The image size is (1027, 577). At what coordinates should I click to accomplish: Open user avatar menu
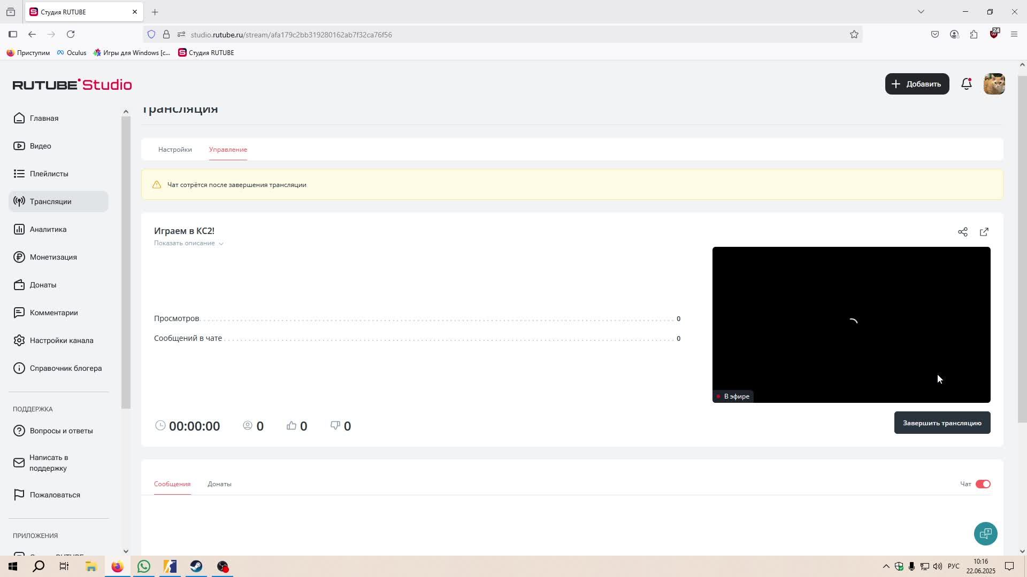(994, 84)
